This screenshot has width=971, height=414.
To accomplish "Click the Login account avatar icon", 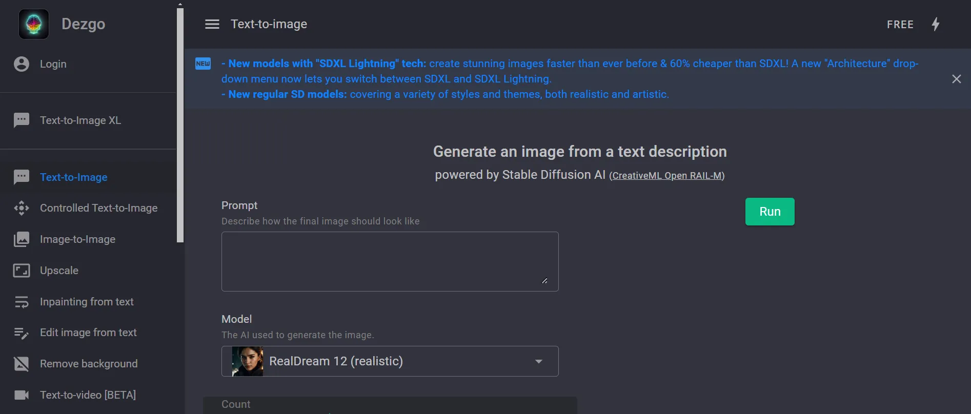I will tap(22, 64).
